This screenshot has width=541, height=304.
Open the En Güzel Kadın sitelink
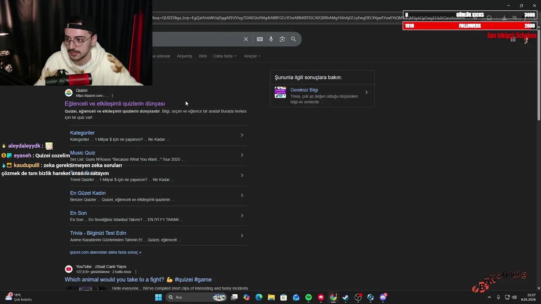coord(88,193)
